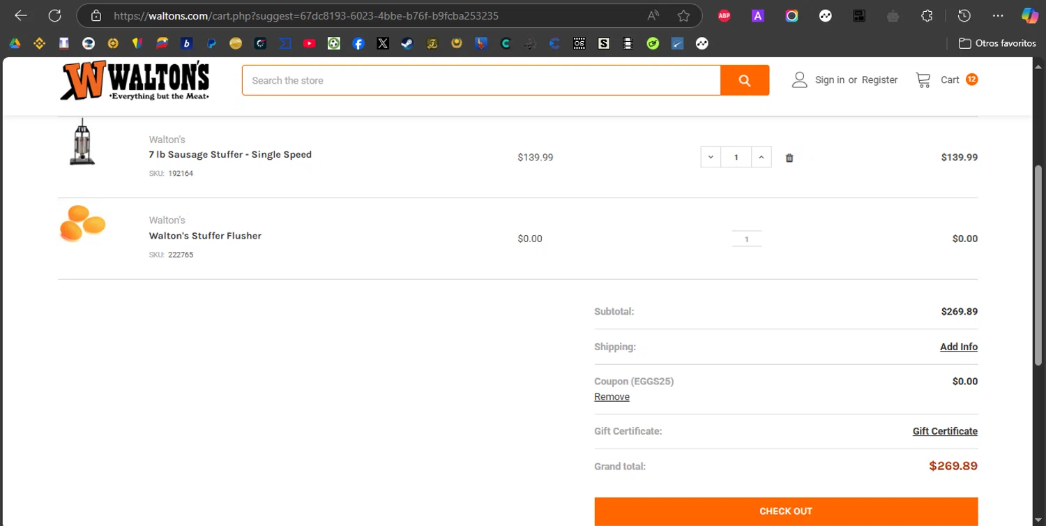The width and height of the screenshot is (1046, 526).
Task: Decrease Sausage Stuffer quantity with down arrow
Action: coord(711,157)
